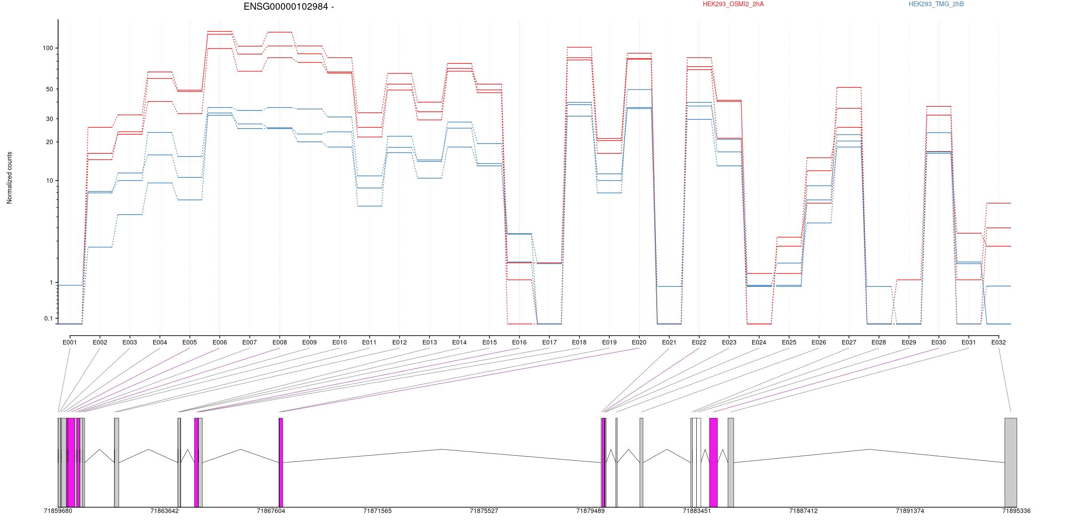Click exon label E015

pos(489,342)
